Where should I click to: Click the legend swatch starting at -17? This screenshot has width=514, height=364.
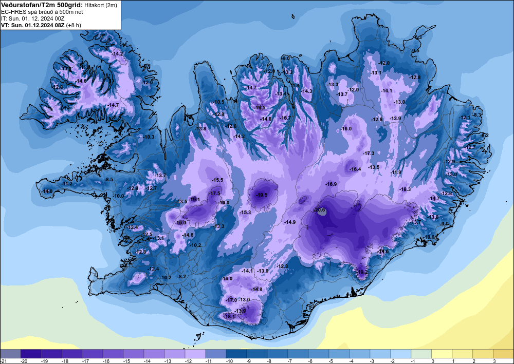tap(93, 354)
